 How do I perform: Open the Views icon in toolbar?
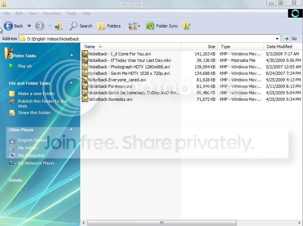(133, 26)
